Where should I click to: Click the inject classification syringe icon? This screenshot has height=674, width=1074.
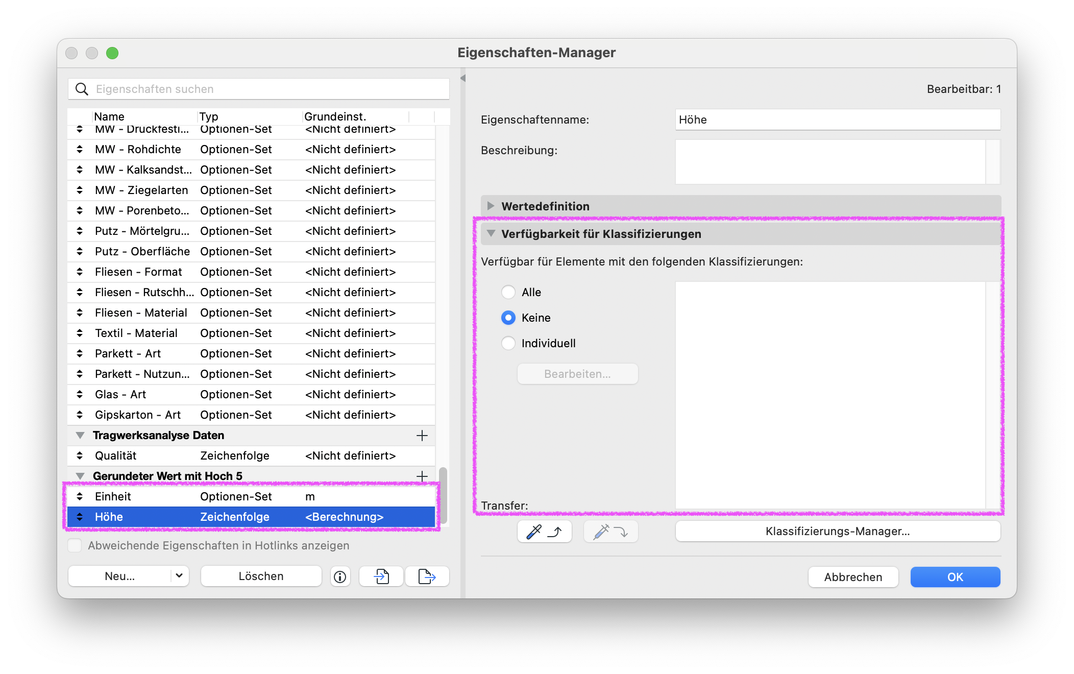pyautogui.click(x=611, y=532)
